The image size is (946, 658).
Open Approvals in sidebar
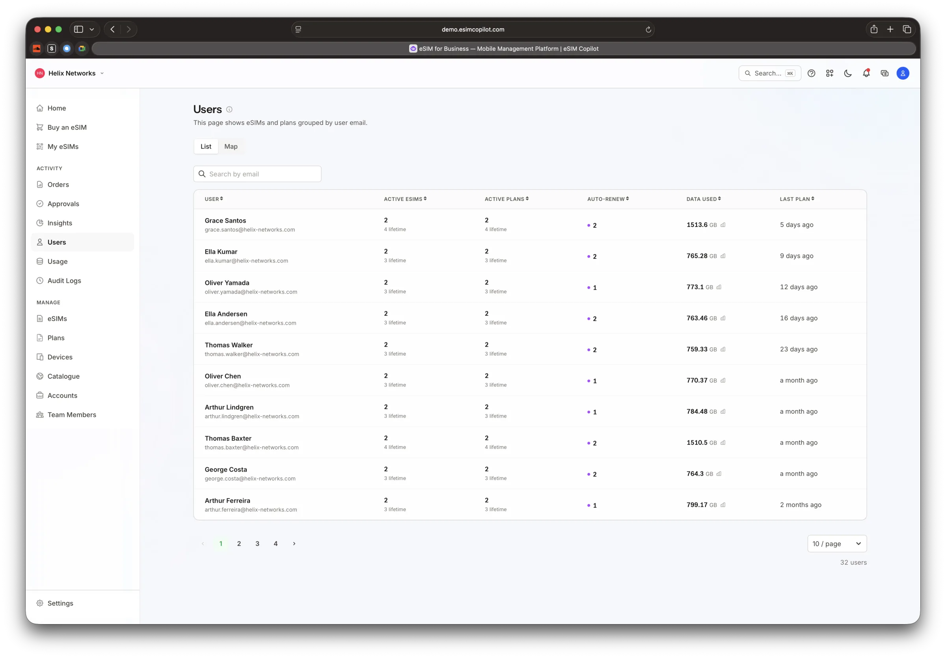[82, 204]
